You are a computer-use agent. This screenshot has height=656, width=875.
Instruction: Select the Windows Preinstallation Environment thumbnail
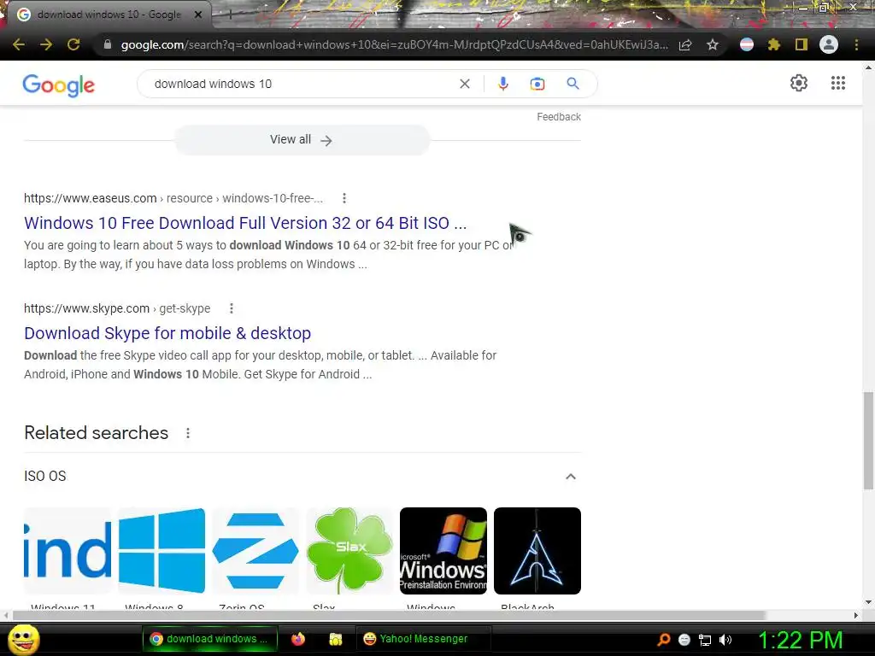point(443,551)
